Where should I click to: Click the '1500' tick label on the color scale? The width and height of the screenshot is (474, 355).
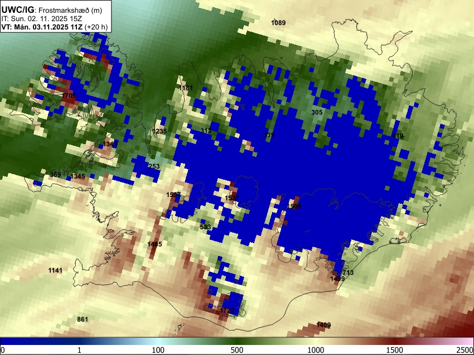coord(395,350)
